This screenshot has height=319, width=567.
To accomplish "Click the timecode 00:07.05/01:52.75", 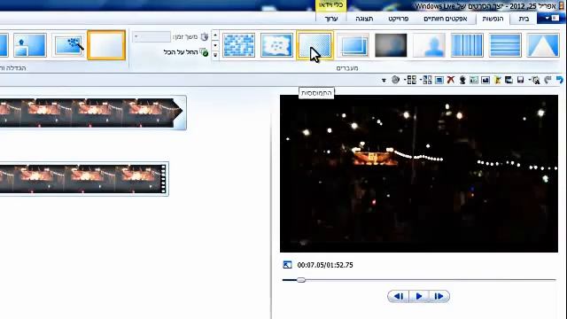I will [325, 265].
